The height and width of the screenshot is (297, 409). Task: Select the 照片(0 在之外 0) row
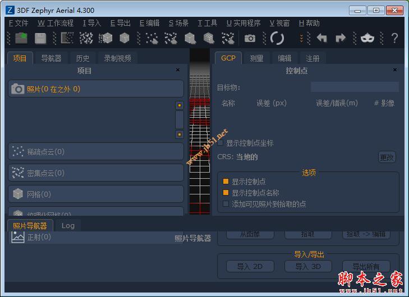(x=96, y=89)
